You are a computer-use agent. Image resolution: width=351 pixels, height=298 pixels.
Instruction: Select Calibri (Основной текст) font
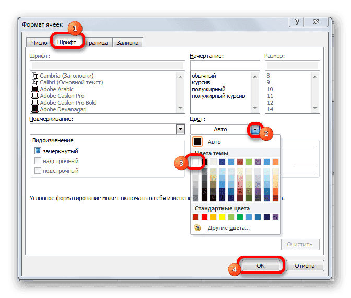(72, 82)
